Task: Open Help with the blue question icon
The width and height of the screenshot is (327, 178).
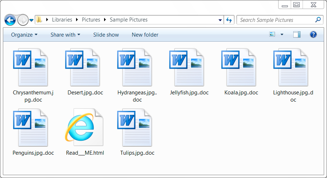Action: 313,34
